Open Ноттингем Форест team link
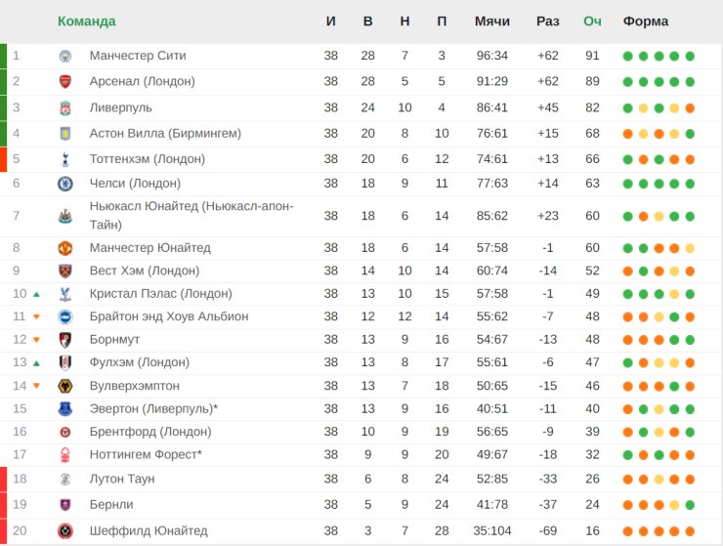This screenshot has height=546, width=723. pyautogui.click(x=146, y=454)
